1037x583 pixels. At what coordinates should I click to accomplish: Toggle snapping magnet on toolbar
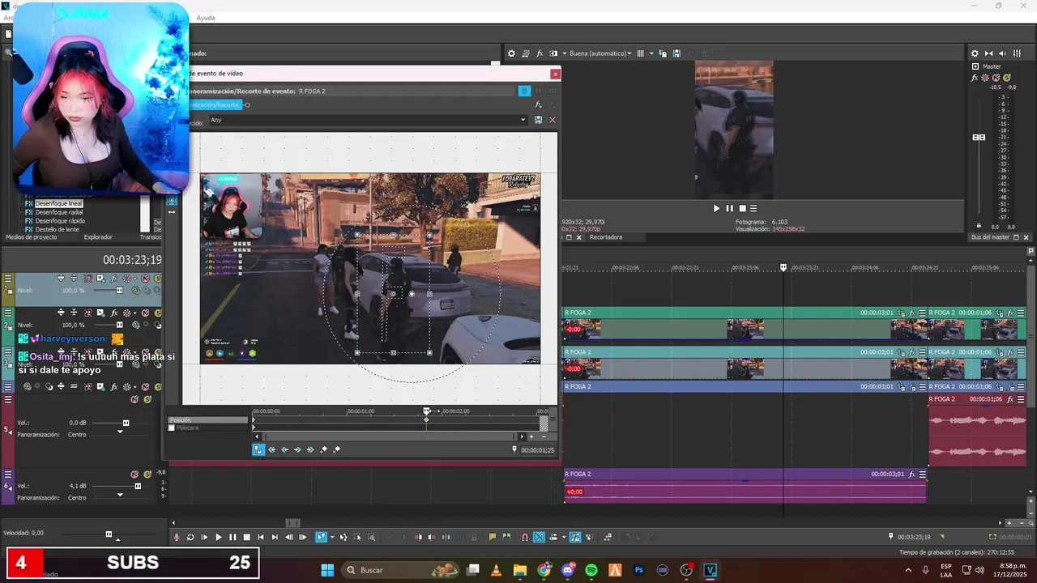(524, 537)
